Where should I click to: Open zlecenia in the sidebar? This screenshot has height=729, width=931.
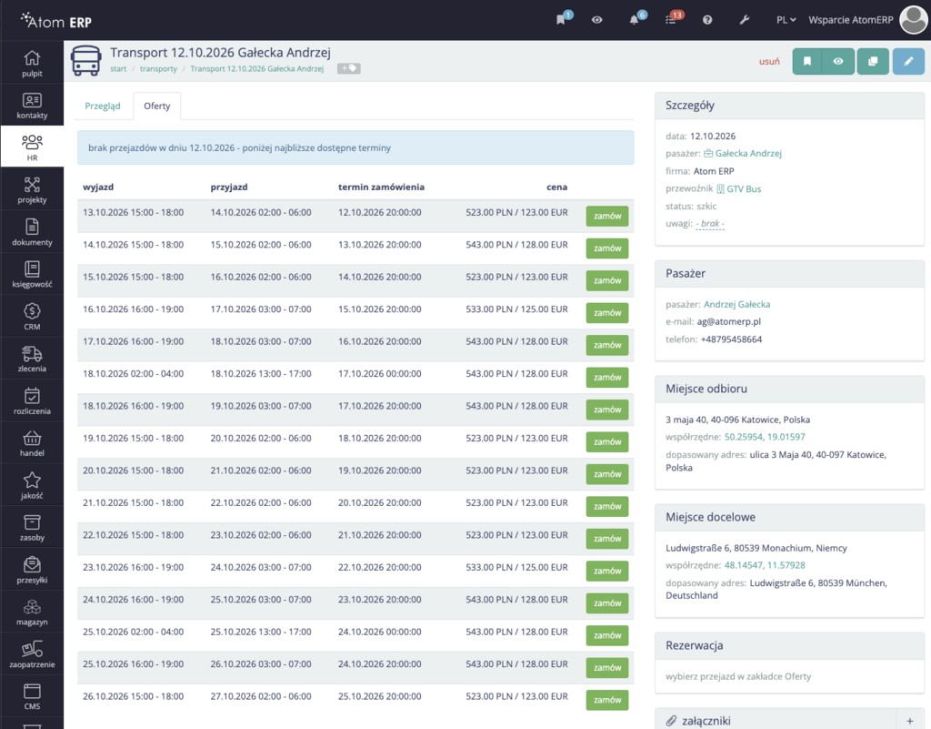tap(32, 359)
